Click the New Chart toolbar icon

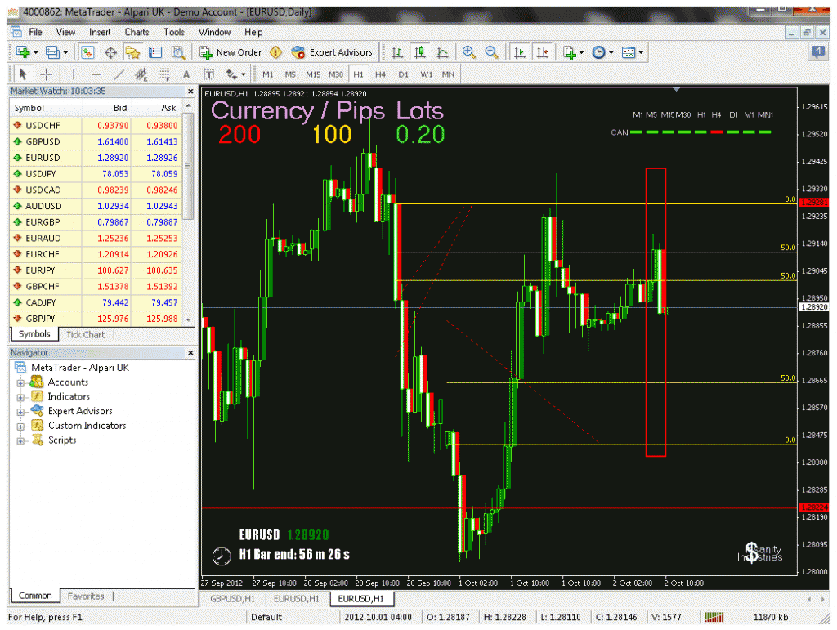tap(22, 52)
